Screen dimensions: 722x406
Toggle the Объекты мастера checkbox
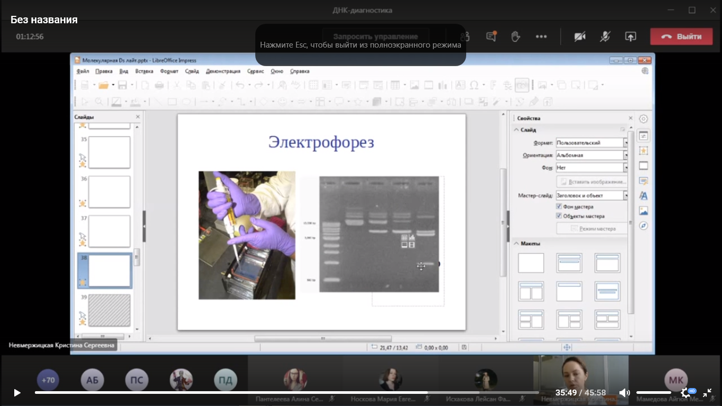(x=559, y=216)
